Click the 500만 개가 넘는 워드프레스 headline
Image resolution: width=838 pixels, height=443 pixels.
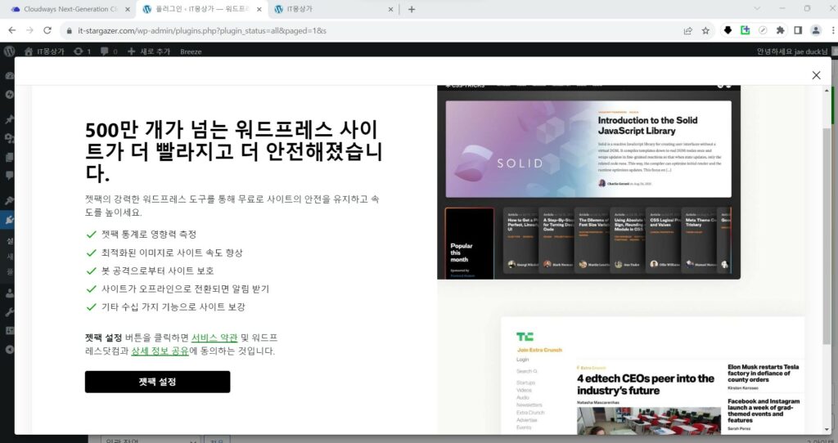pos(233,151)
